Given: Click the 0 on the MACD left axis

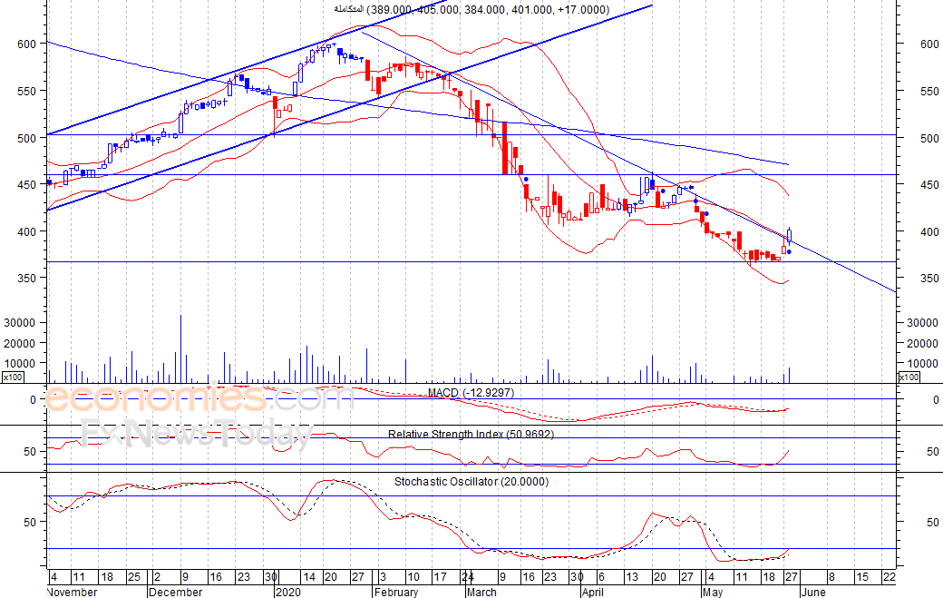Looking at the screenshot, I should (x=33, y=399).
